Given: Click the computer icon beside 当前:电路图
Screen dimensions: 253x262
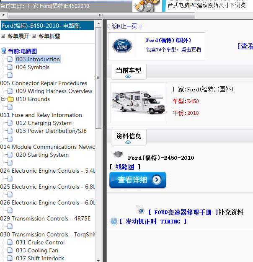Looking at the screenshot, I should tap(4, 51).
